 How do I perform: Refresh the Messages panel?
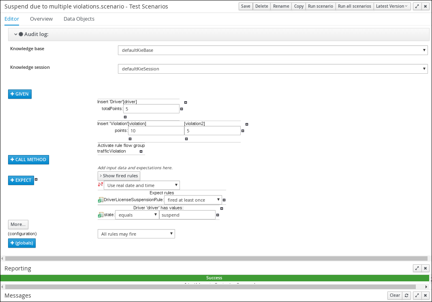pyautogui.click(x=406, y=296)
